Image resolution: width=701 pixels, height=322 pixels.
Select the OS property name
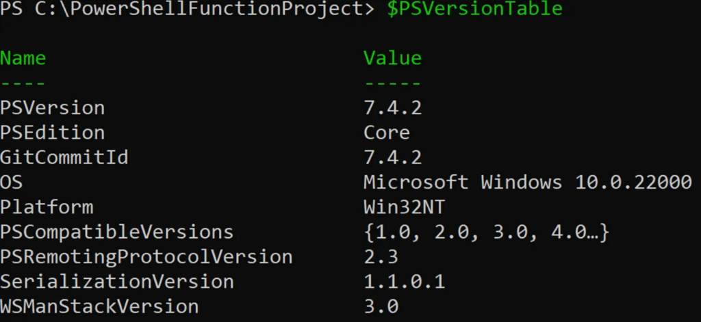click(11, 183)
